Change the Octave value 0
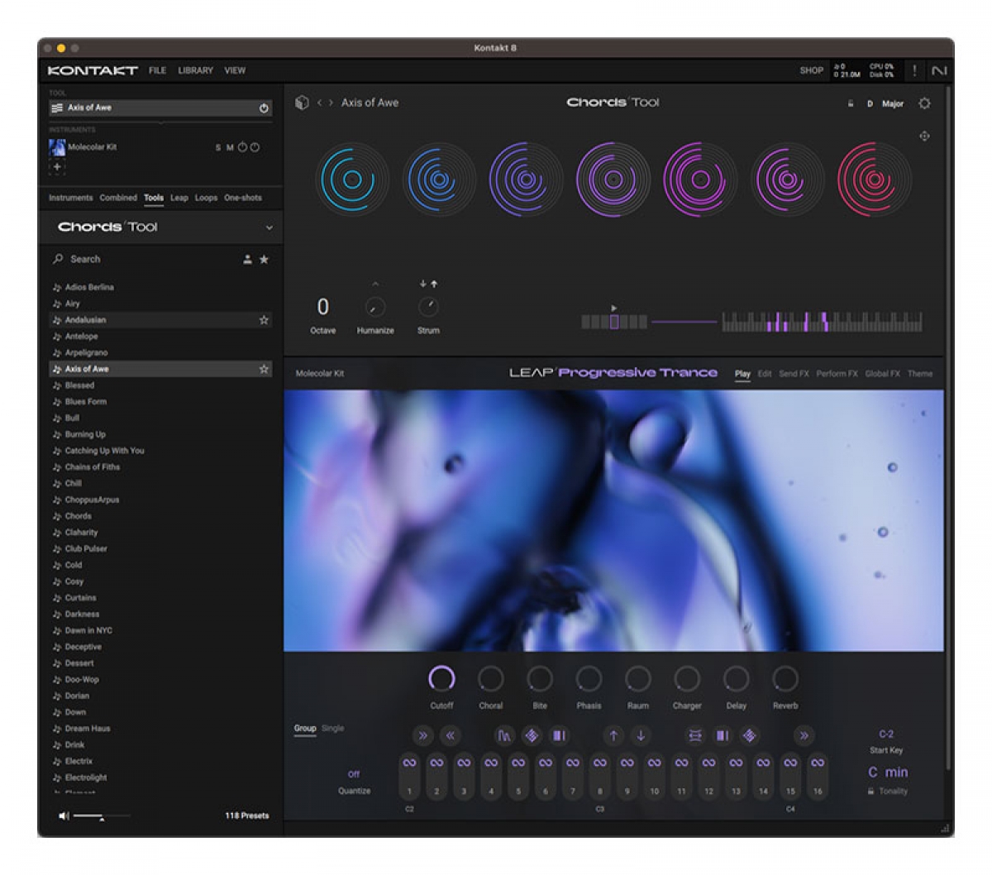The height and width of the screenshot is (875, 992). pyautogui.click(x=322, y=307)
